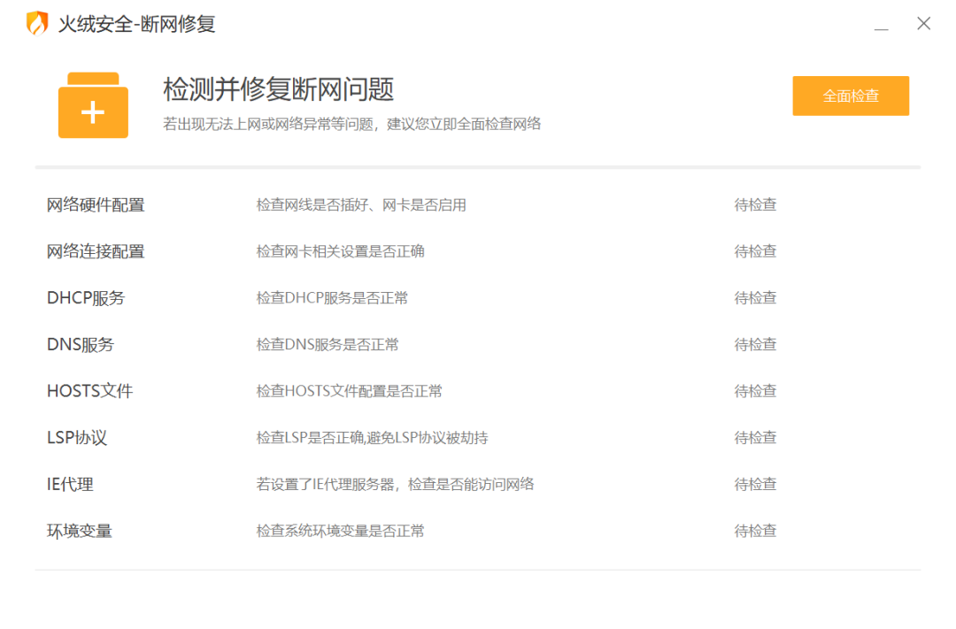956x629 pixels.
Task: Click 待检查 status for DHCP服务
Action: click(x=755, y=298)
